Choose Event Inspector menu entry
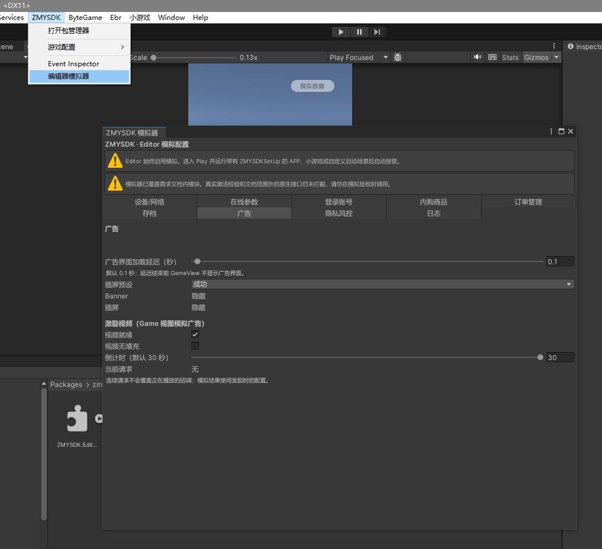The image size is (602, 549). point(79,64)
